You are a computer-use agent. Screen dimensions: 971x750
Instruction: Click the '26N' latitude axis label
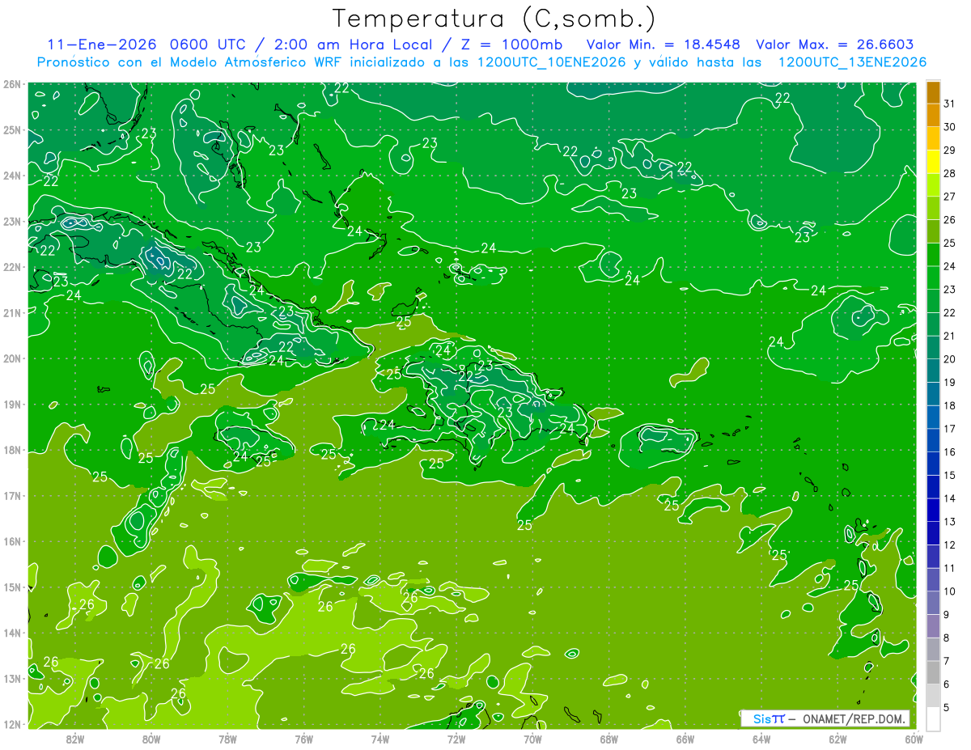[12, 84]
